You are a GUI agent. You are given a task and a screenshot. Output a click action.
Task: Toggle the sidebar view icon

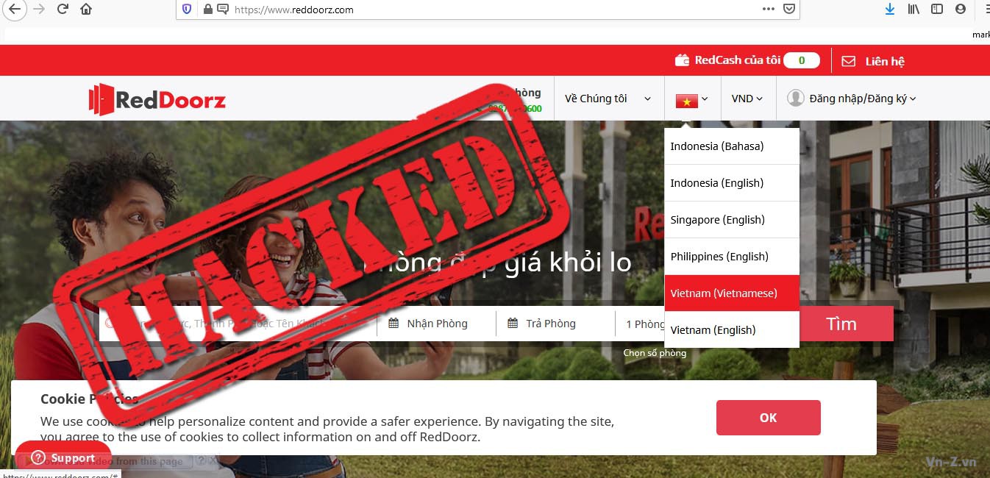click(x=937, y=10)
